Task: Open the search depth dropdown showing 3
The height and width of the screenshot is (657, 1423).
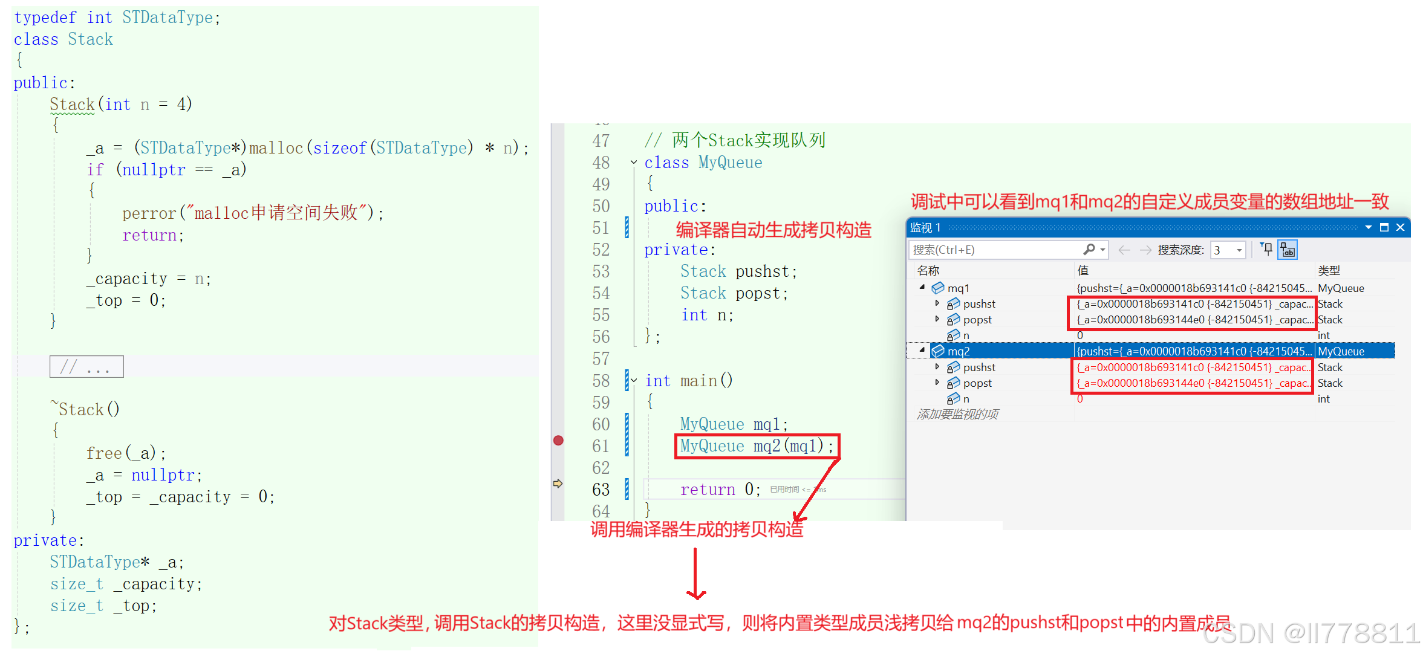Action: 1239,250
